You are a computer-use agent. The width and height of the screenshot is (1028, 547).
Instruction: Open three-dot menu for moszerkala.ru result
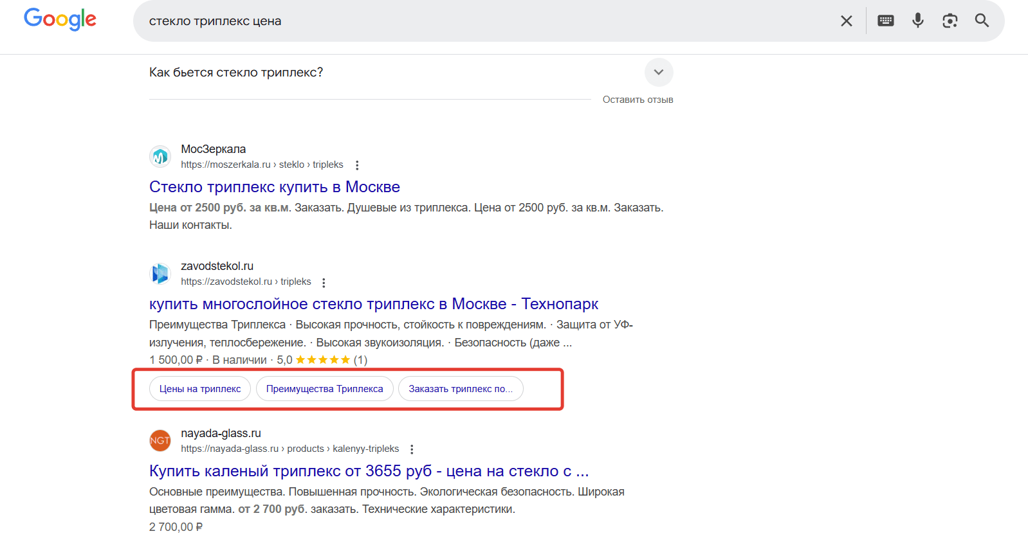tap(357, 165)
